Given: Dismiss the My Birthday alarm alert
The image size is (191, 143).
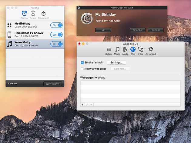Looking at the screenshot, I should [156, 30].
